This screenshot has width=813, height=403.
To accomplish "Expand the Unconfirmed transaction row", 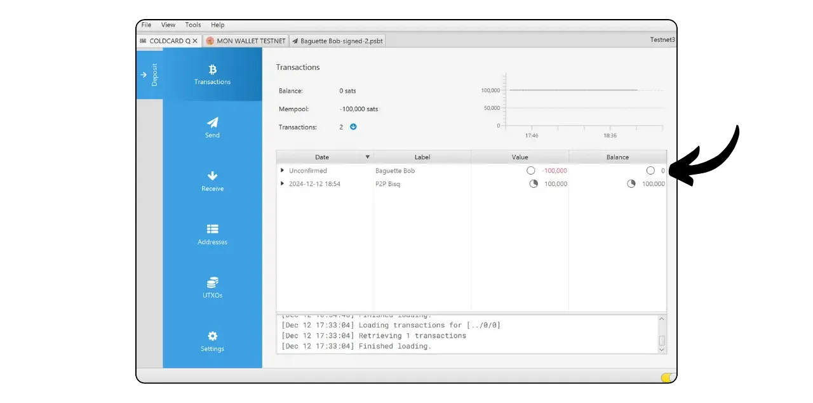I will pos(283,171).
